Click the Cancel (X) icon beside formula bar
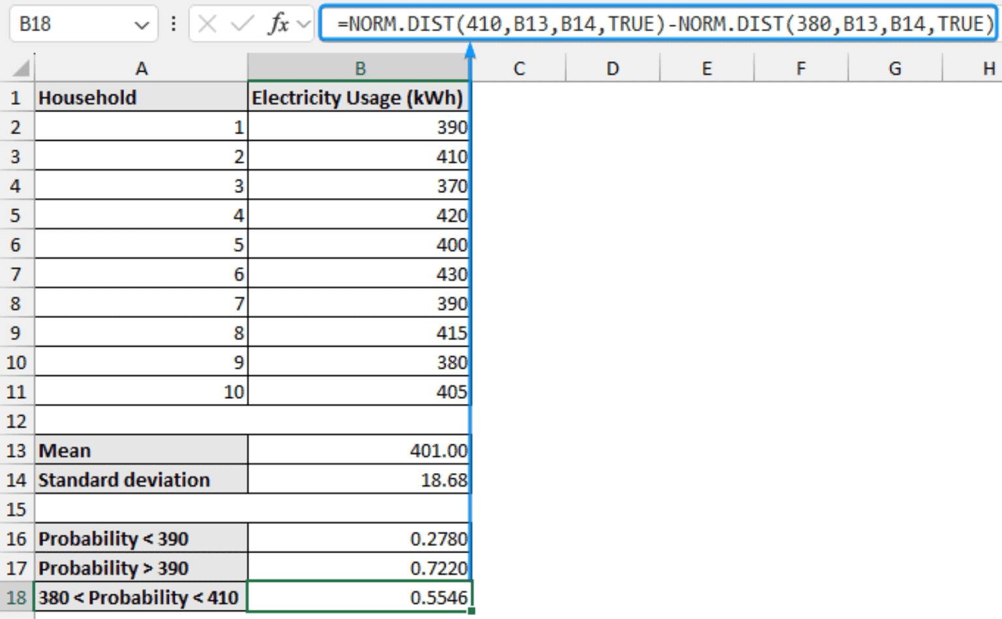This screenshot has width=1002, height=619. (209, 24)
